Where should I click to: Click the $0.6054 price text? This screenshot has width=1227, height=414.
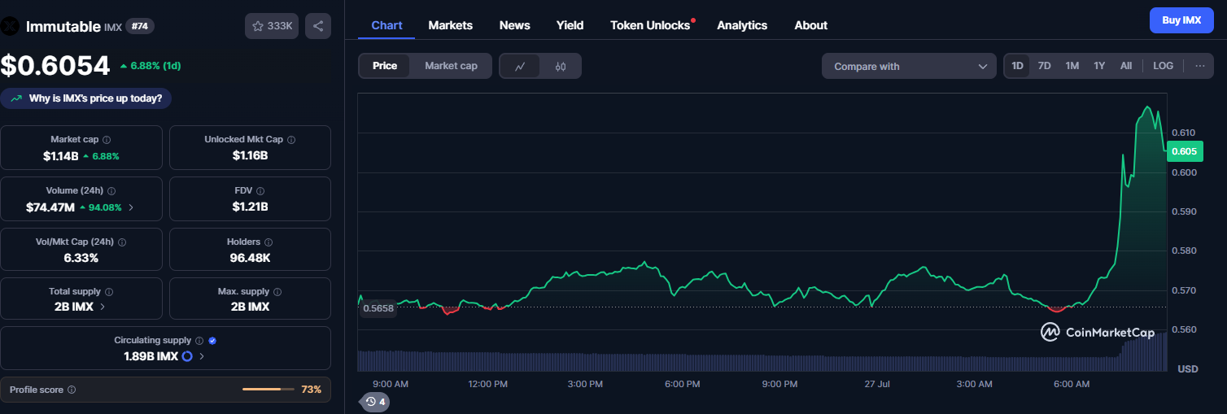click(x=55, y=65)
